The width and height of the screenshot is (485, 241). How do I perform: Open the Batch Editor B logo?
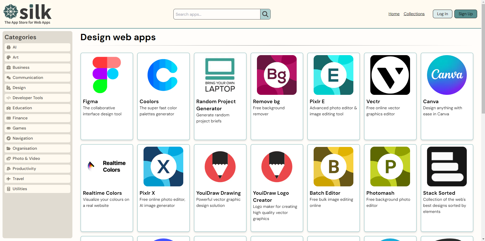334,166
